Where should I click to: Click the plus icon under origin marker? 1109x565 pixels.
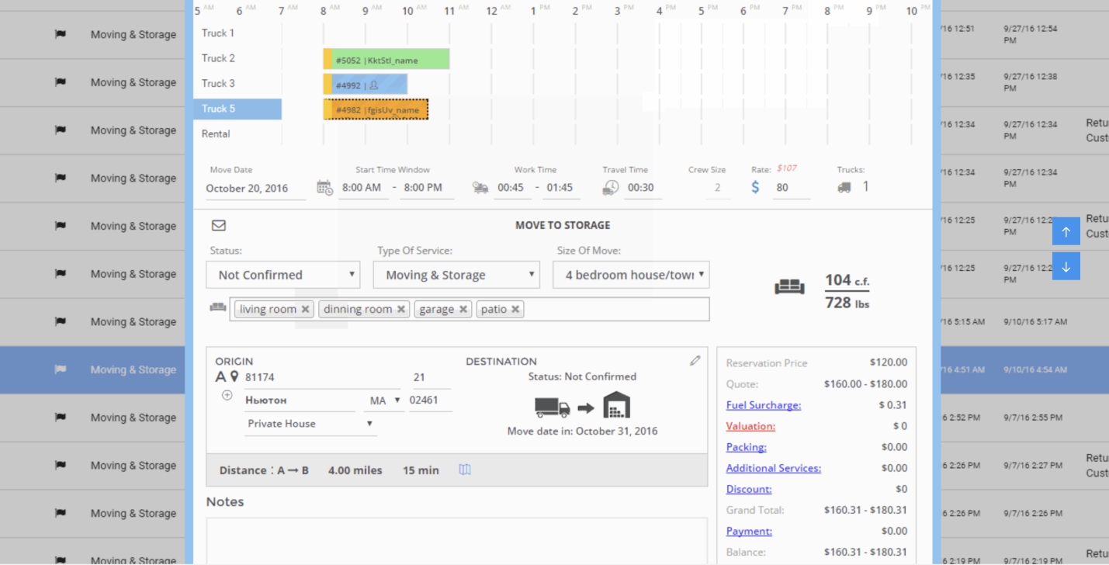click(227, 395)
